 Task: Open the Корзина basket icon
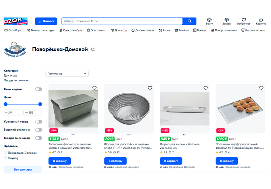pyautogui.click(x=261, y=21)
